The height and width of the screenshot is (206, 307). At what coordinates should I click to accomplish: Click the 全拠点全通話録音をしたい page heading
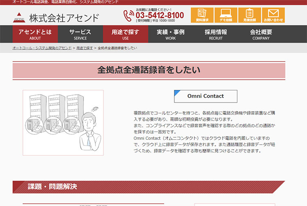149,70
